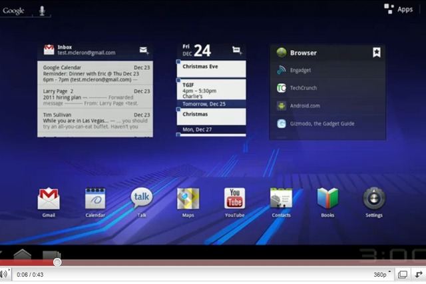Open the Christmas Eve calendar event

click(212, 69)
